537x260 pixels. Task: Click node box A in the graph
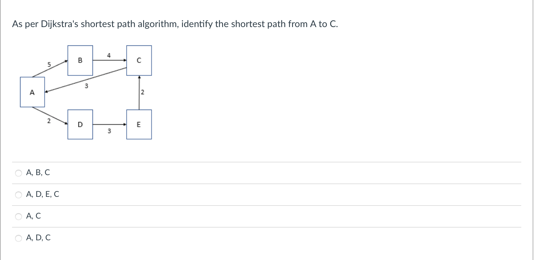pyautogui.click(x=33, y=92)
